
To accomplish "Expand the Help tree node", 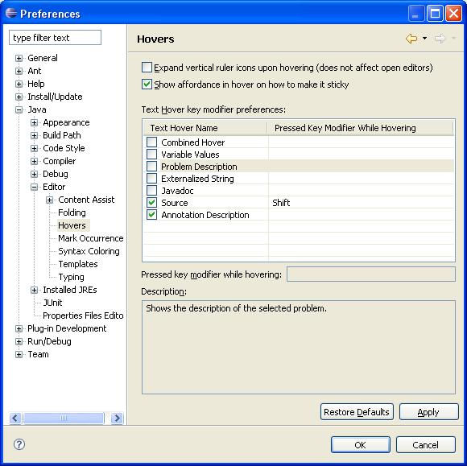I will click(19, 84).
